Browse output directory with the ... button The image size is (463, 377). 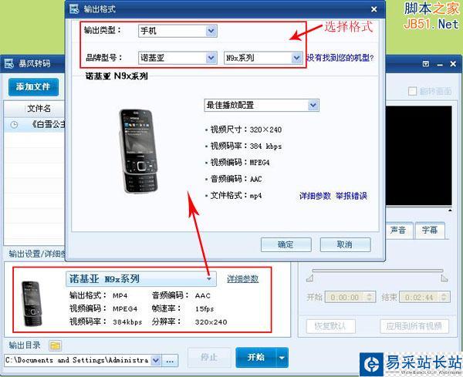pos(170,361)
